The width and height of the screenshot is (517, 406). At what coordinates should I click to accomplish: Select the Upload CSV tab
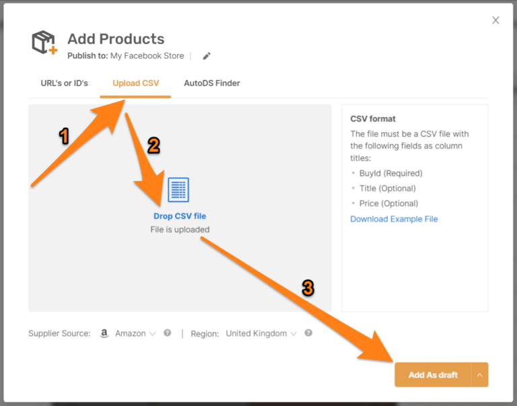coord(136,83)
